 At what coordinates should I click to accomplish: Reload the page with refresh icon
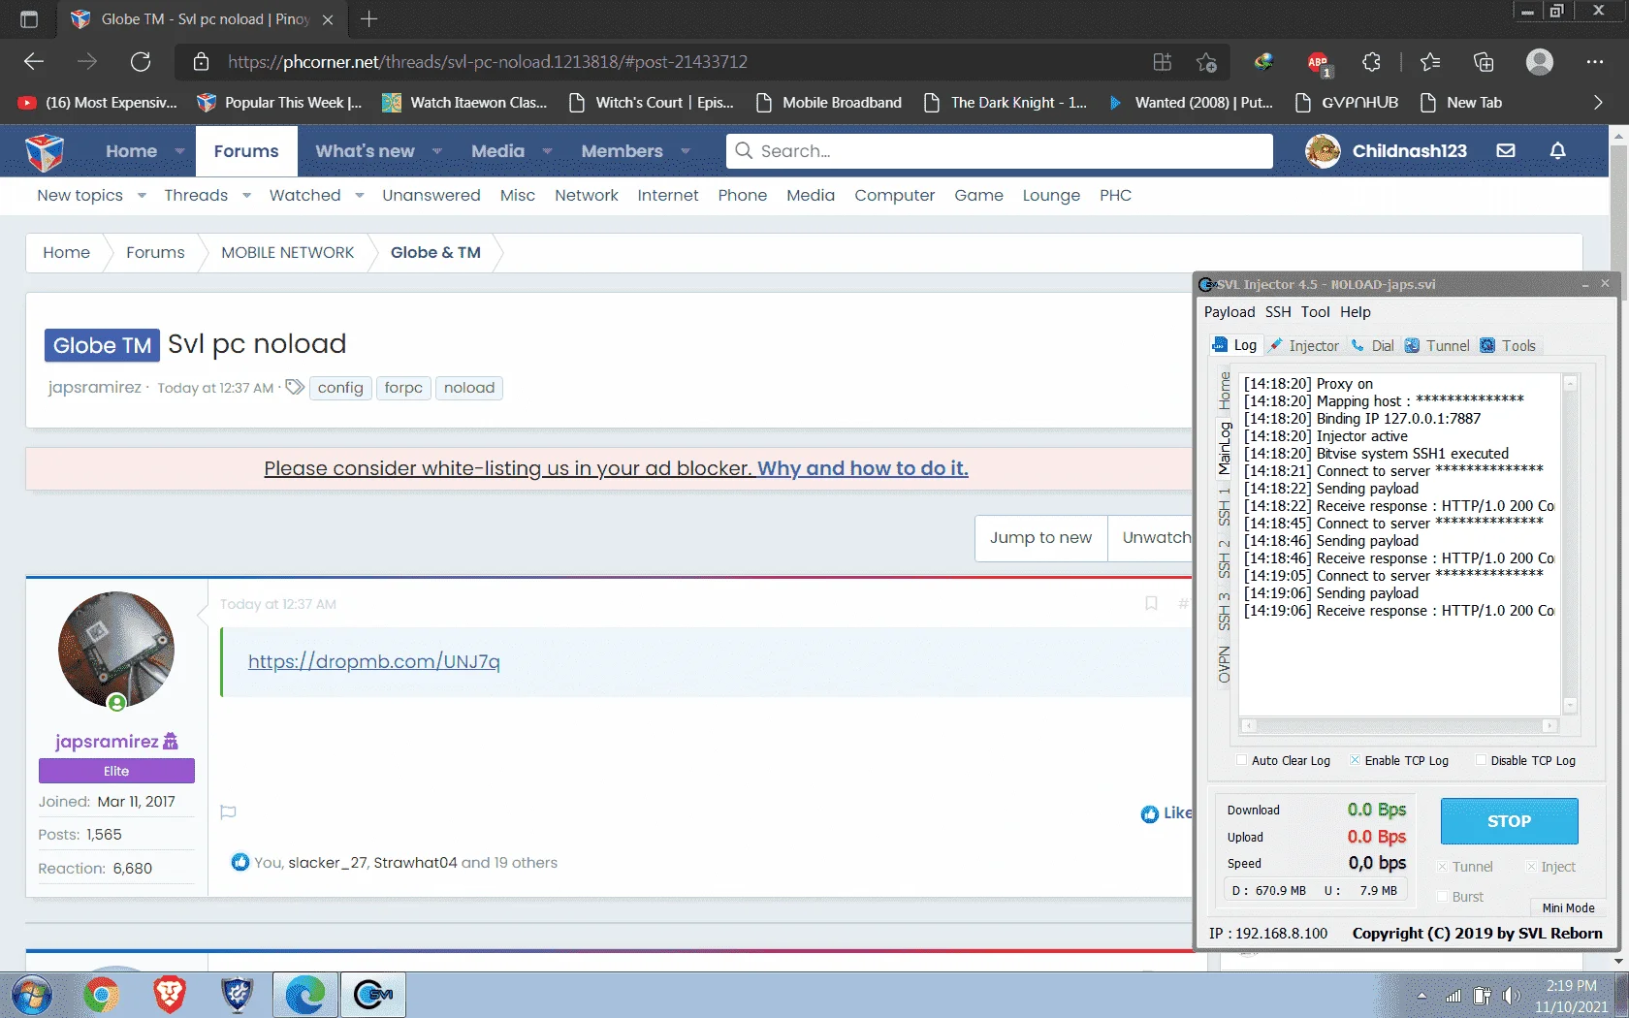(x=141, y=62)
